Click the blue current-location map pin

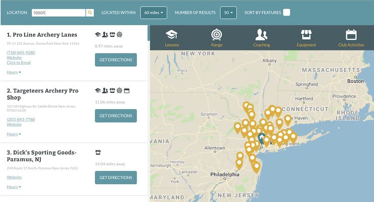261,138
